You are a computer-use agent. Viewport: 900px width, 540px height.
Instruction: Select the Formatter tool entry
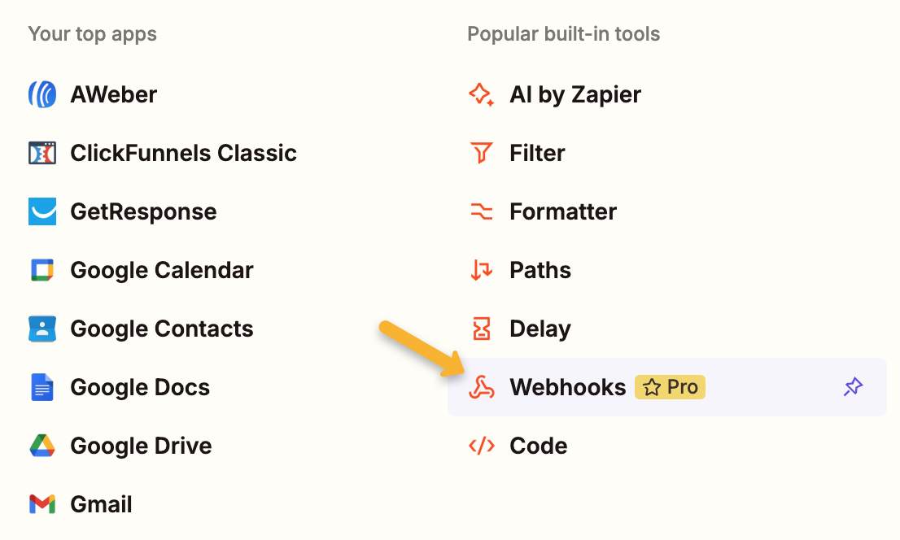(x=562, y=211)
